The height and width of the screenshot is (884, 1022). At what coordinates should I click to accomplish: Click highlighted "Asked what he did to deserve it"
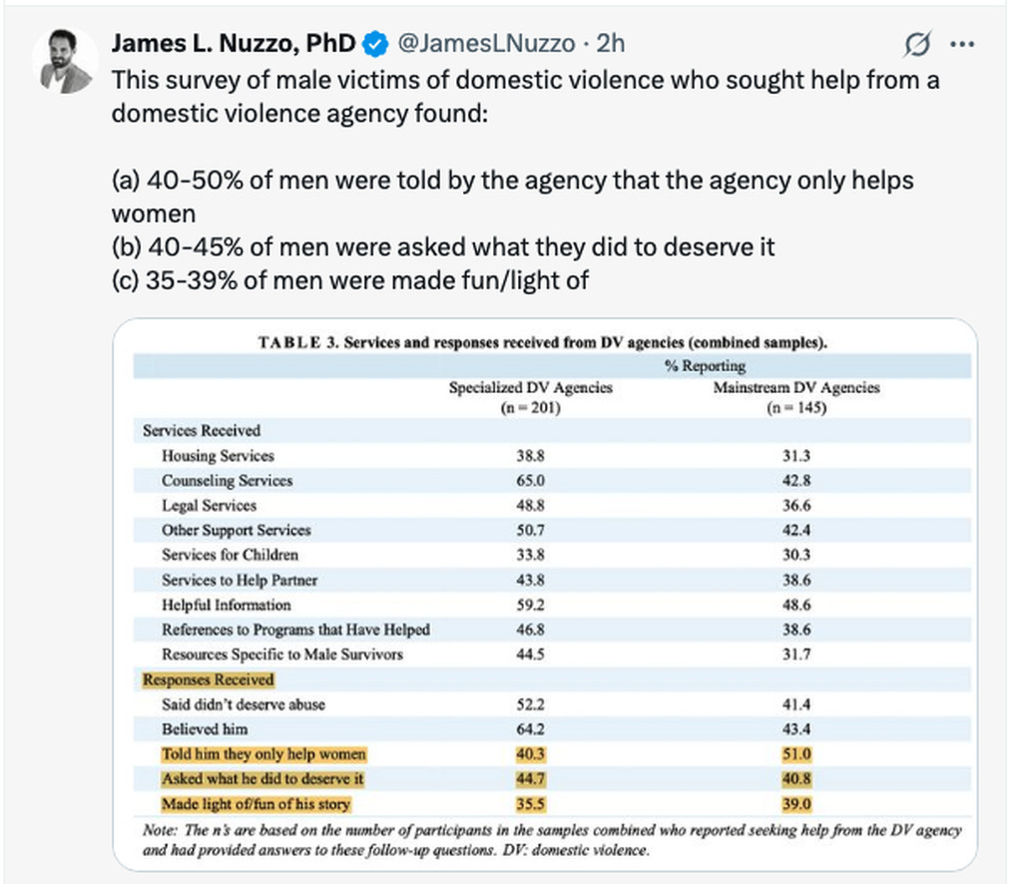pyautogui.click(x=262, y=779)
